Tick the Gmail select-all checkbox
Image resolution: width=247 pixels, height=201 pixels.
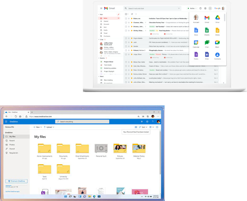coord(126,14)
